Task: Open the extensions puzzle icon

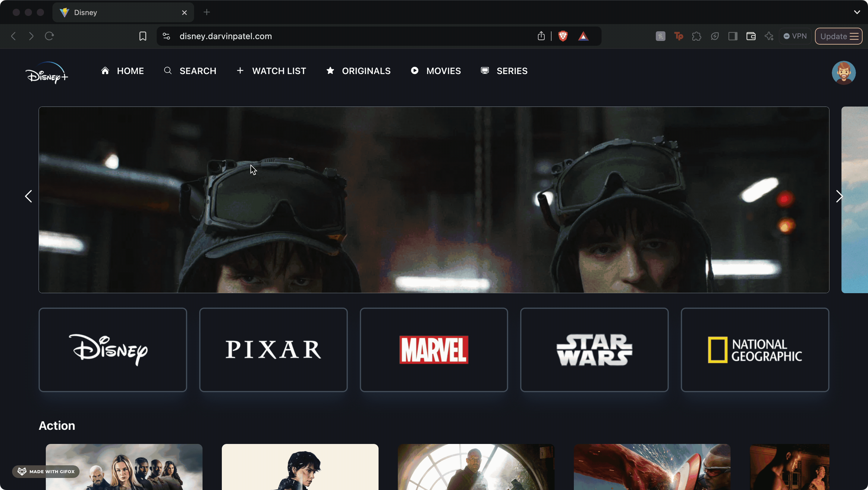Action: point(697,36)
